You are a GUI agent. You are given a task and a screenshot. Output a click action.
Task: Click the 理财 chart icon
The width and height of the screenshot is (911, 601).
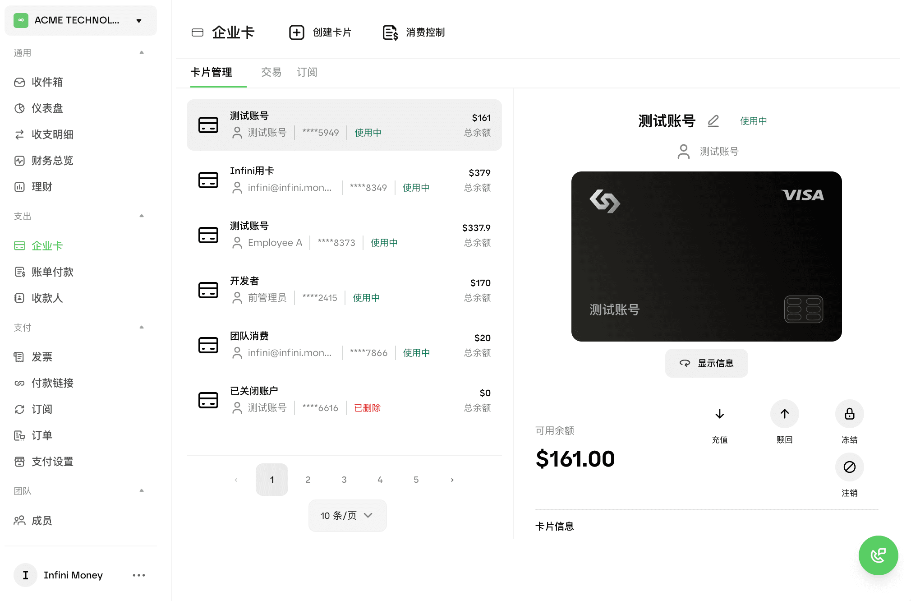tap(19, 187)
